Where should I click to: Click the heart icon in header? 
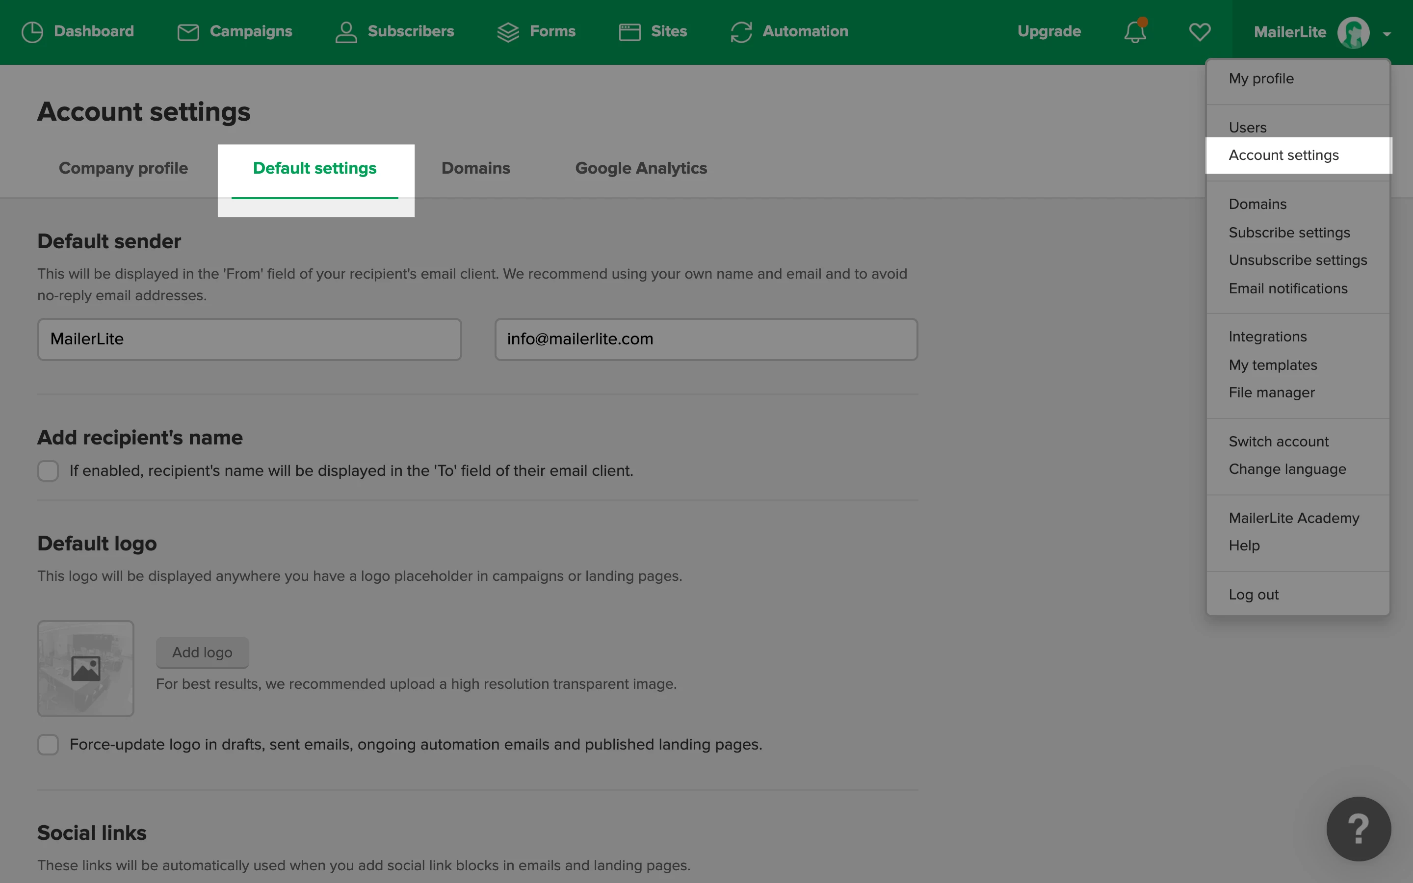tap(1199, 32)
